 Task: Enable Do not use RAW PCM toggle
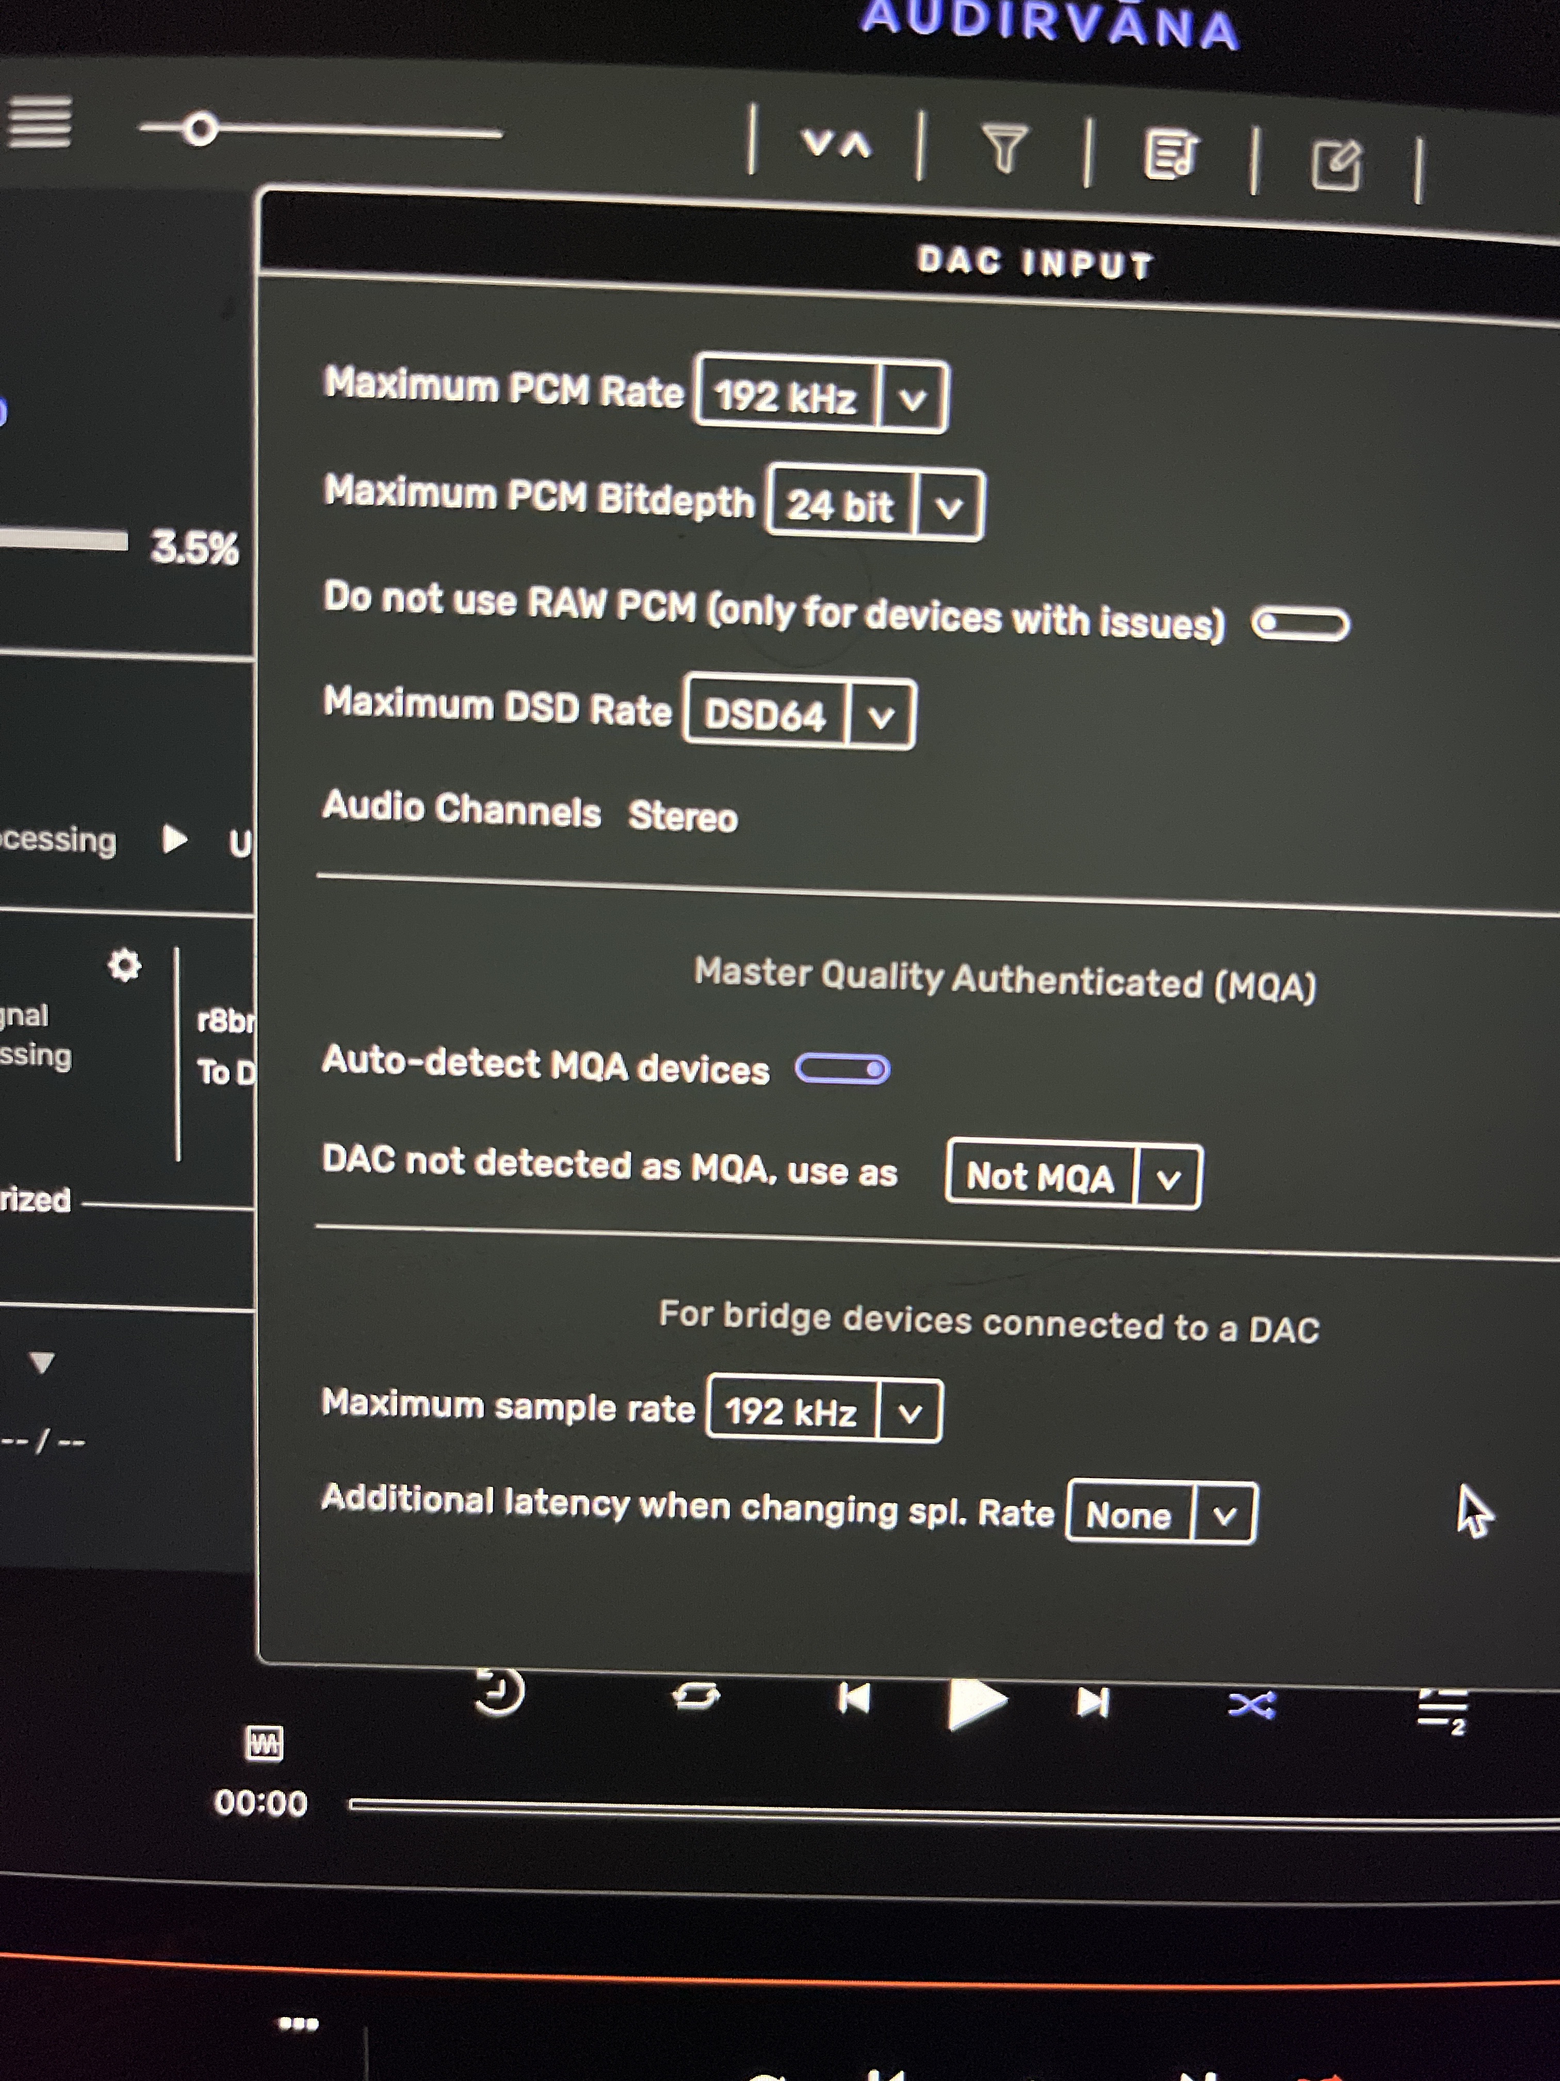(x=1301, y=624)
